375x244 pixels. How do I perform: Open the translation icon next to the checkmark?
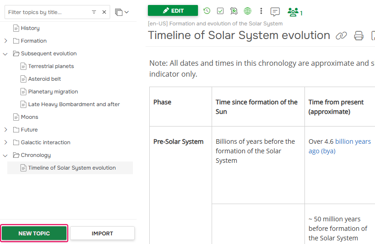coord(233,11)
